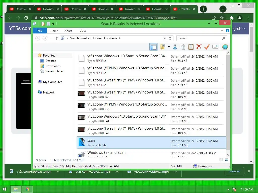258x193 pixels.
Task: Click the red X Delete icon
Action: coord(199,47)
